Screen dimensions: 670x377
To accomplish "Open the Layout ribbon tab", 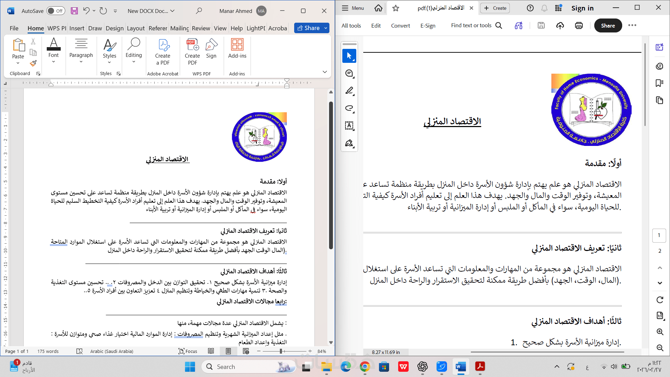I will pyautogui.click(x=135, y=28).
